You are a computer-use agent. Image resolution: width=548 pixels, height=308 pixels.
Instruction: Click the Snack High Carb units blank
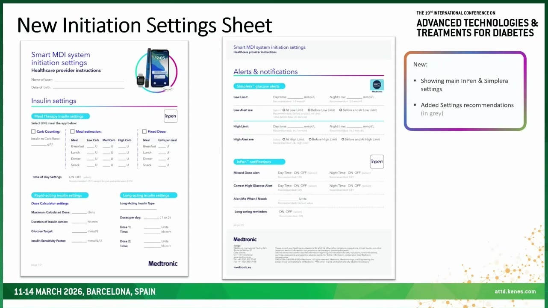(122, 165)
